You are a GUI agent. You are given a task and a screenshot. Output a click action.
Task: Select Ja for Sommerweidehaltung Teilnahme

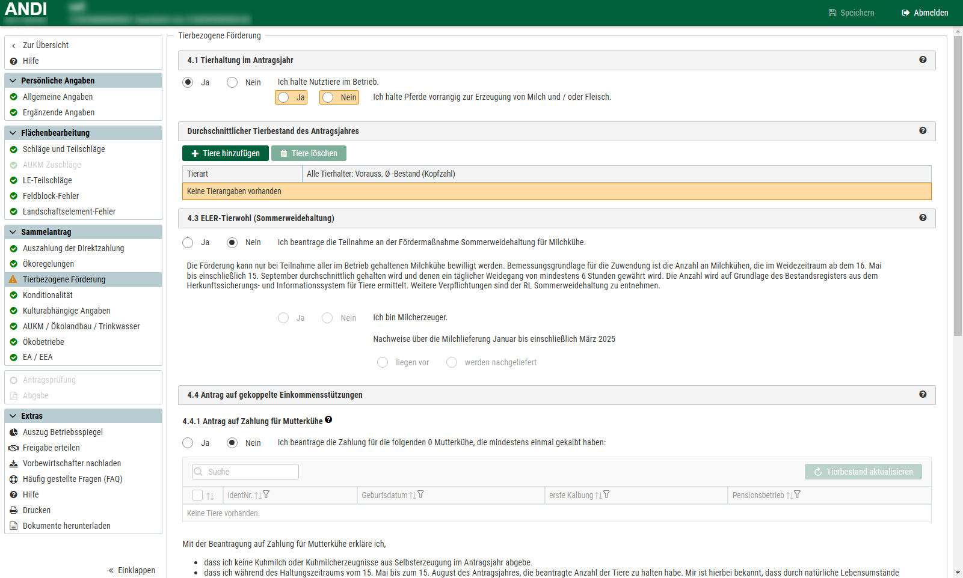point(188,242)
